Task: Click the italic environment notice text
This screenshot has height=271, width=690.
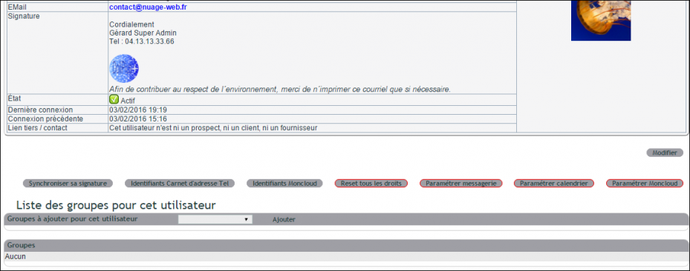Action: point(280,90)
